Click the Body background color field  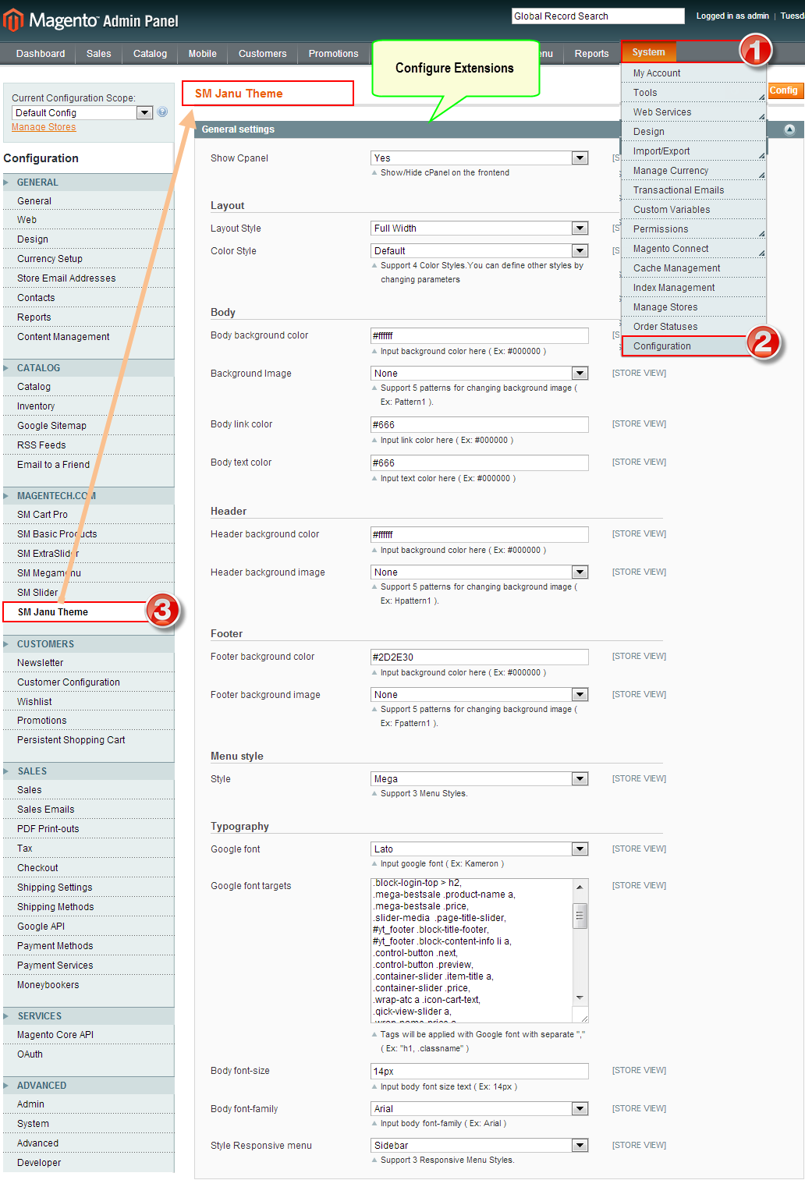tap(480, 336)
